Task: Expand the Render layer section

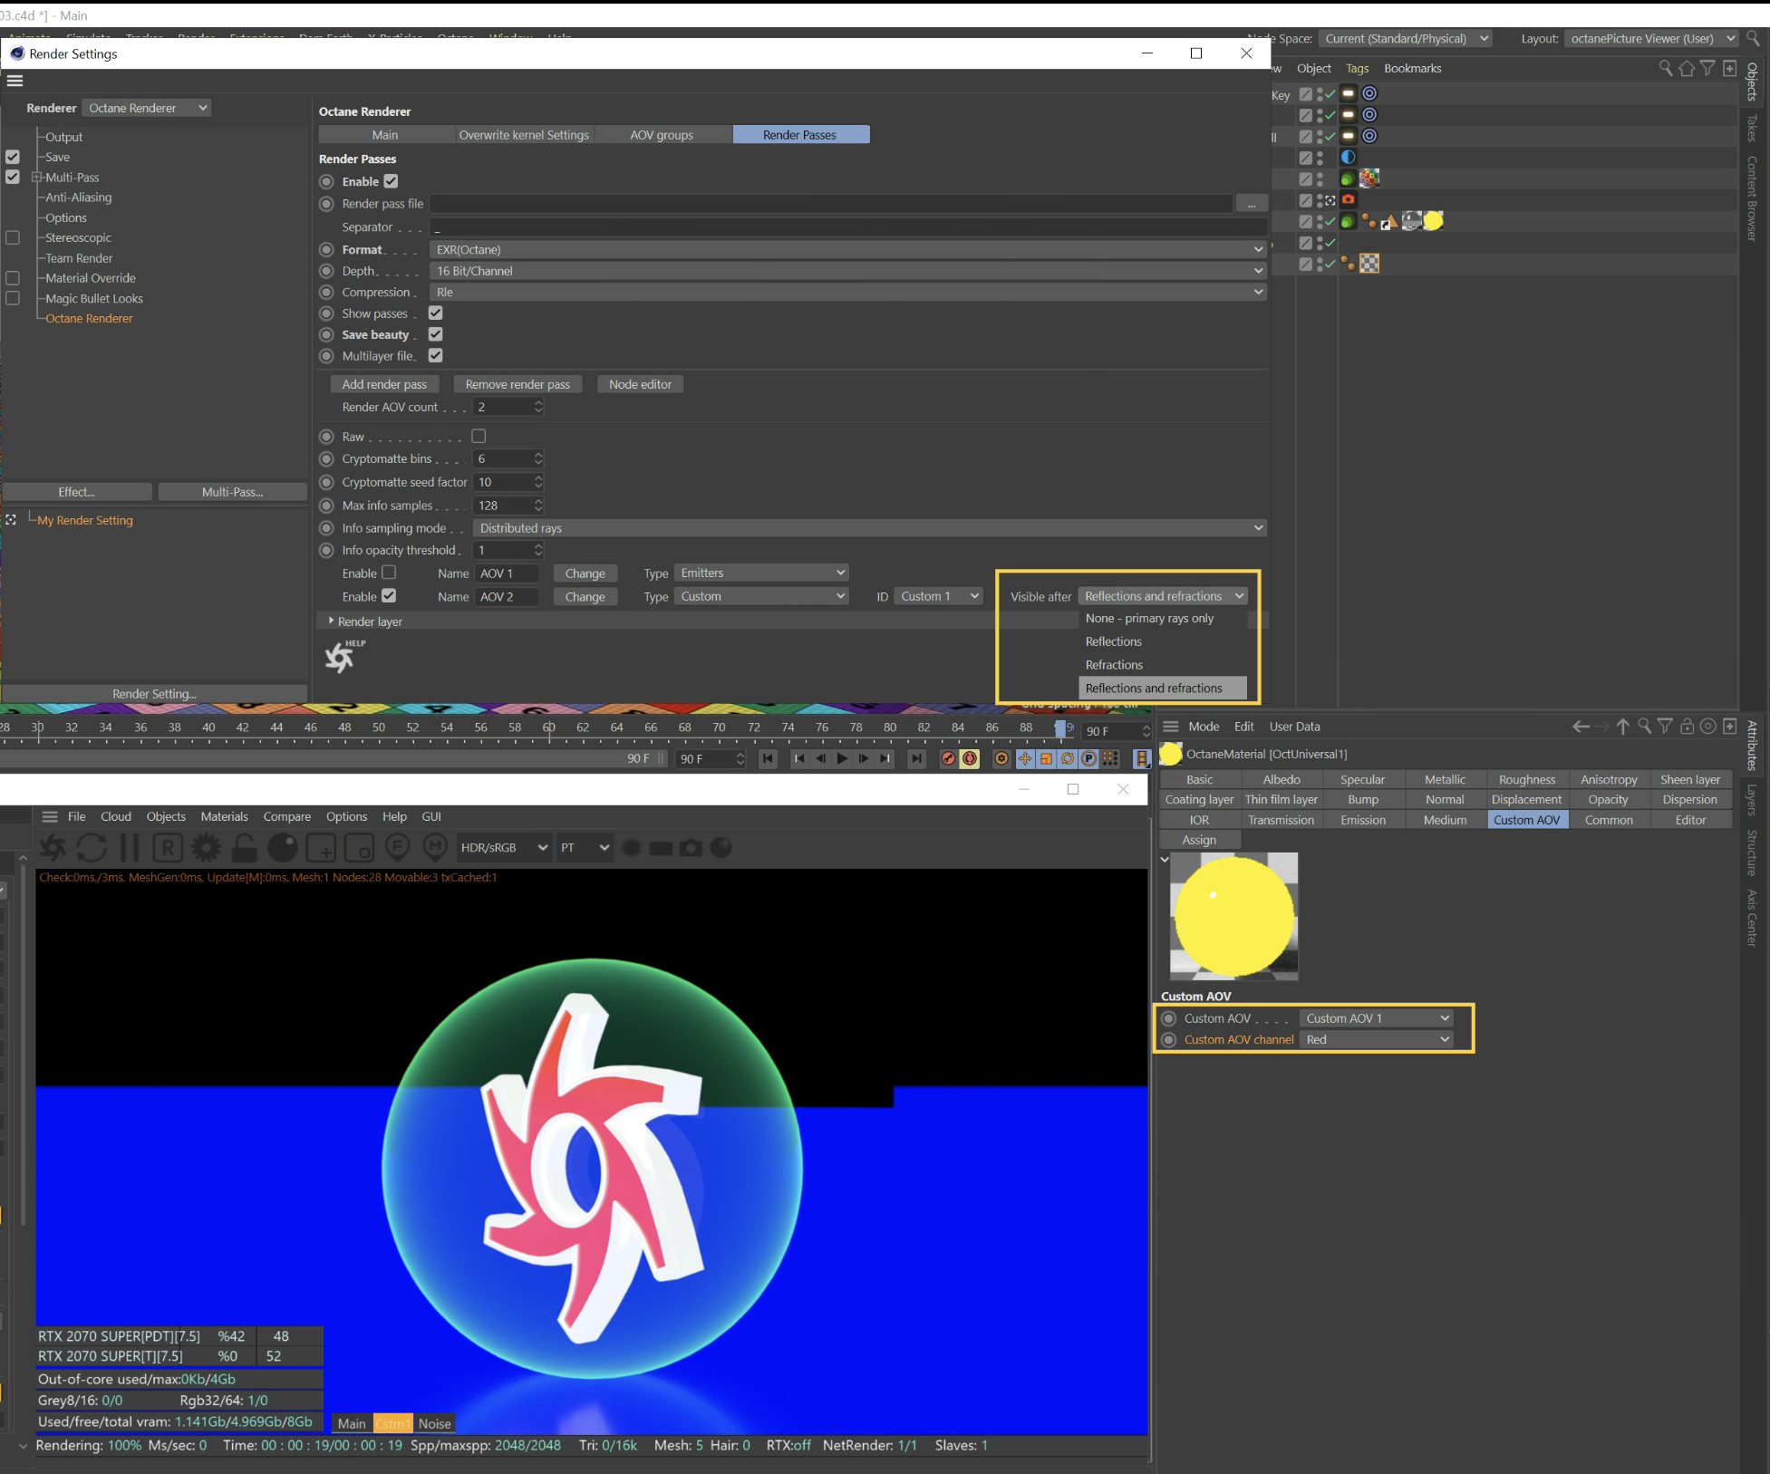Action: (331, 621)
